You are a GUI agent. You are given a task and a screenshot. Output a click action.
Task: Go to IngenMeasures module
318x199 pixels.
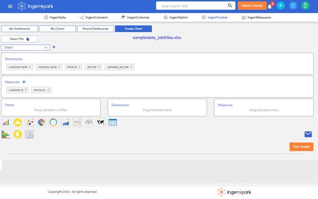(257, 17)
